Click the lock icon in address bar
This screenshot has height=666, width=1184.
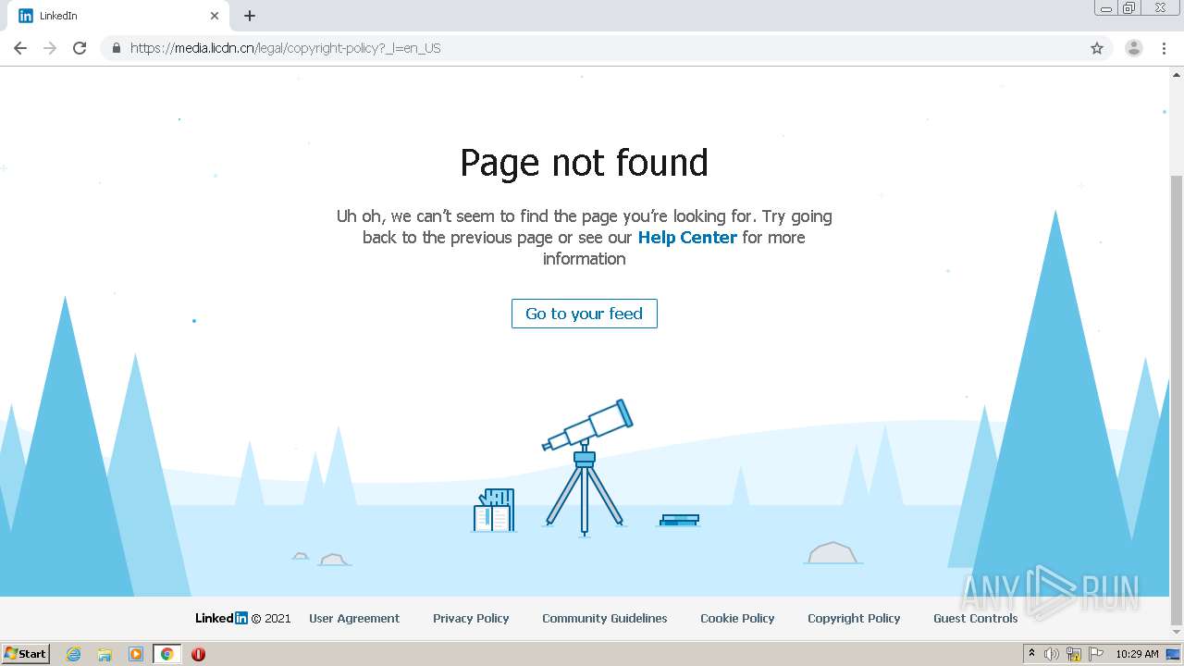[x=116, y=48]
